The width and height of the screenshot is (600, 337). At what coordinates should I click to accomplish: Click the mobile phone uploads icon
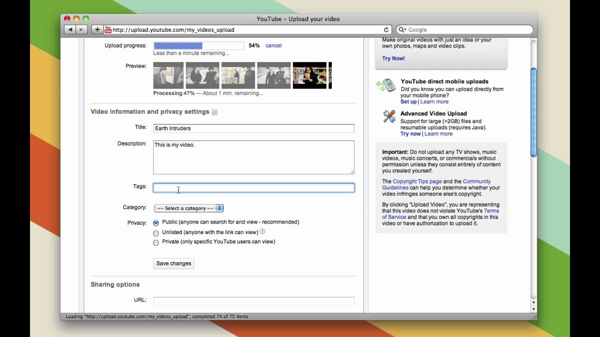click(x=386, y=86)
